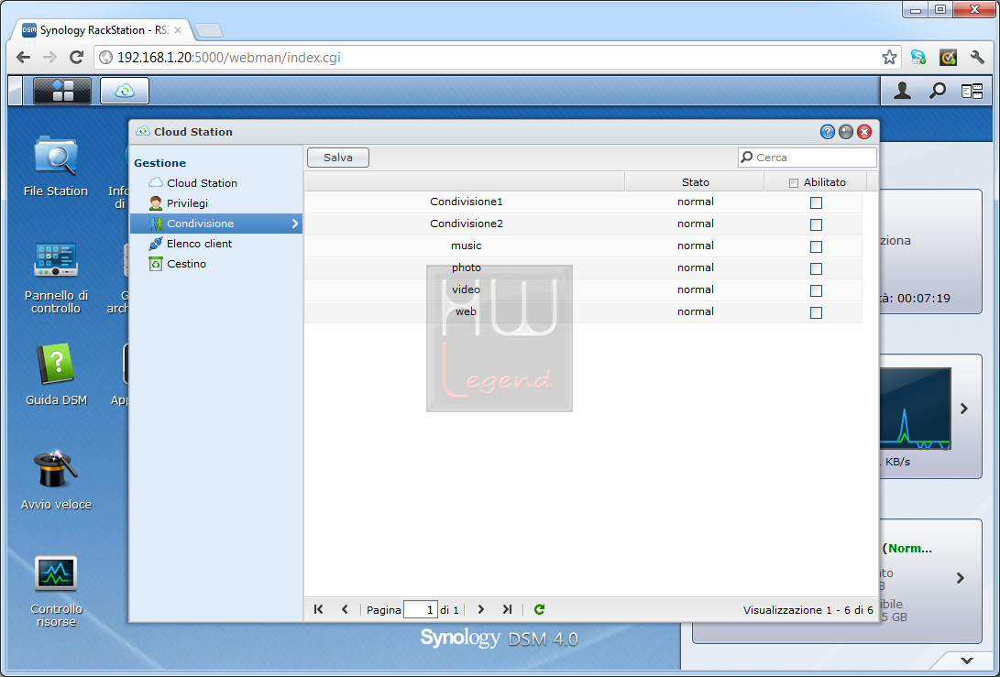Screen dimensions: 1000x677
Task: Go to previous page arrow
Action: pos(345,609)
